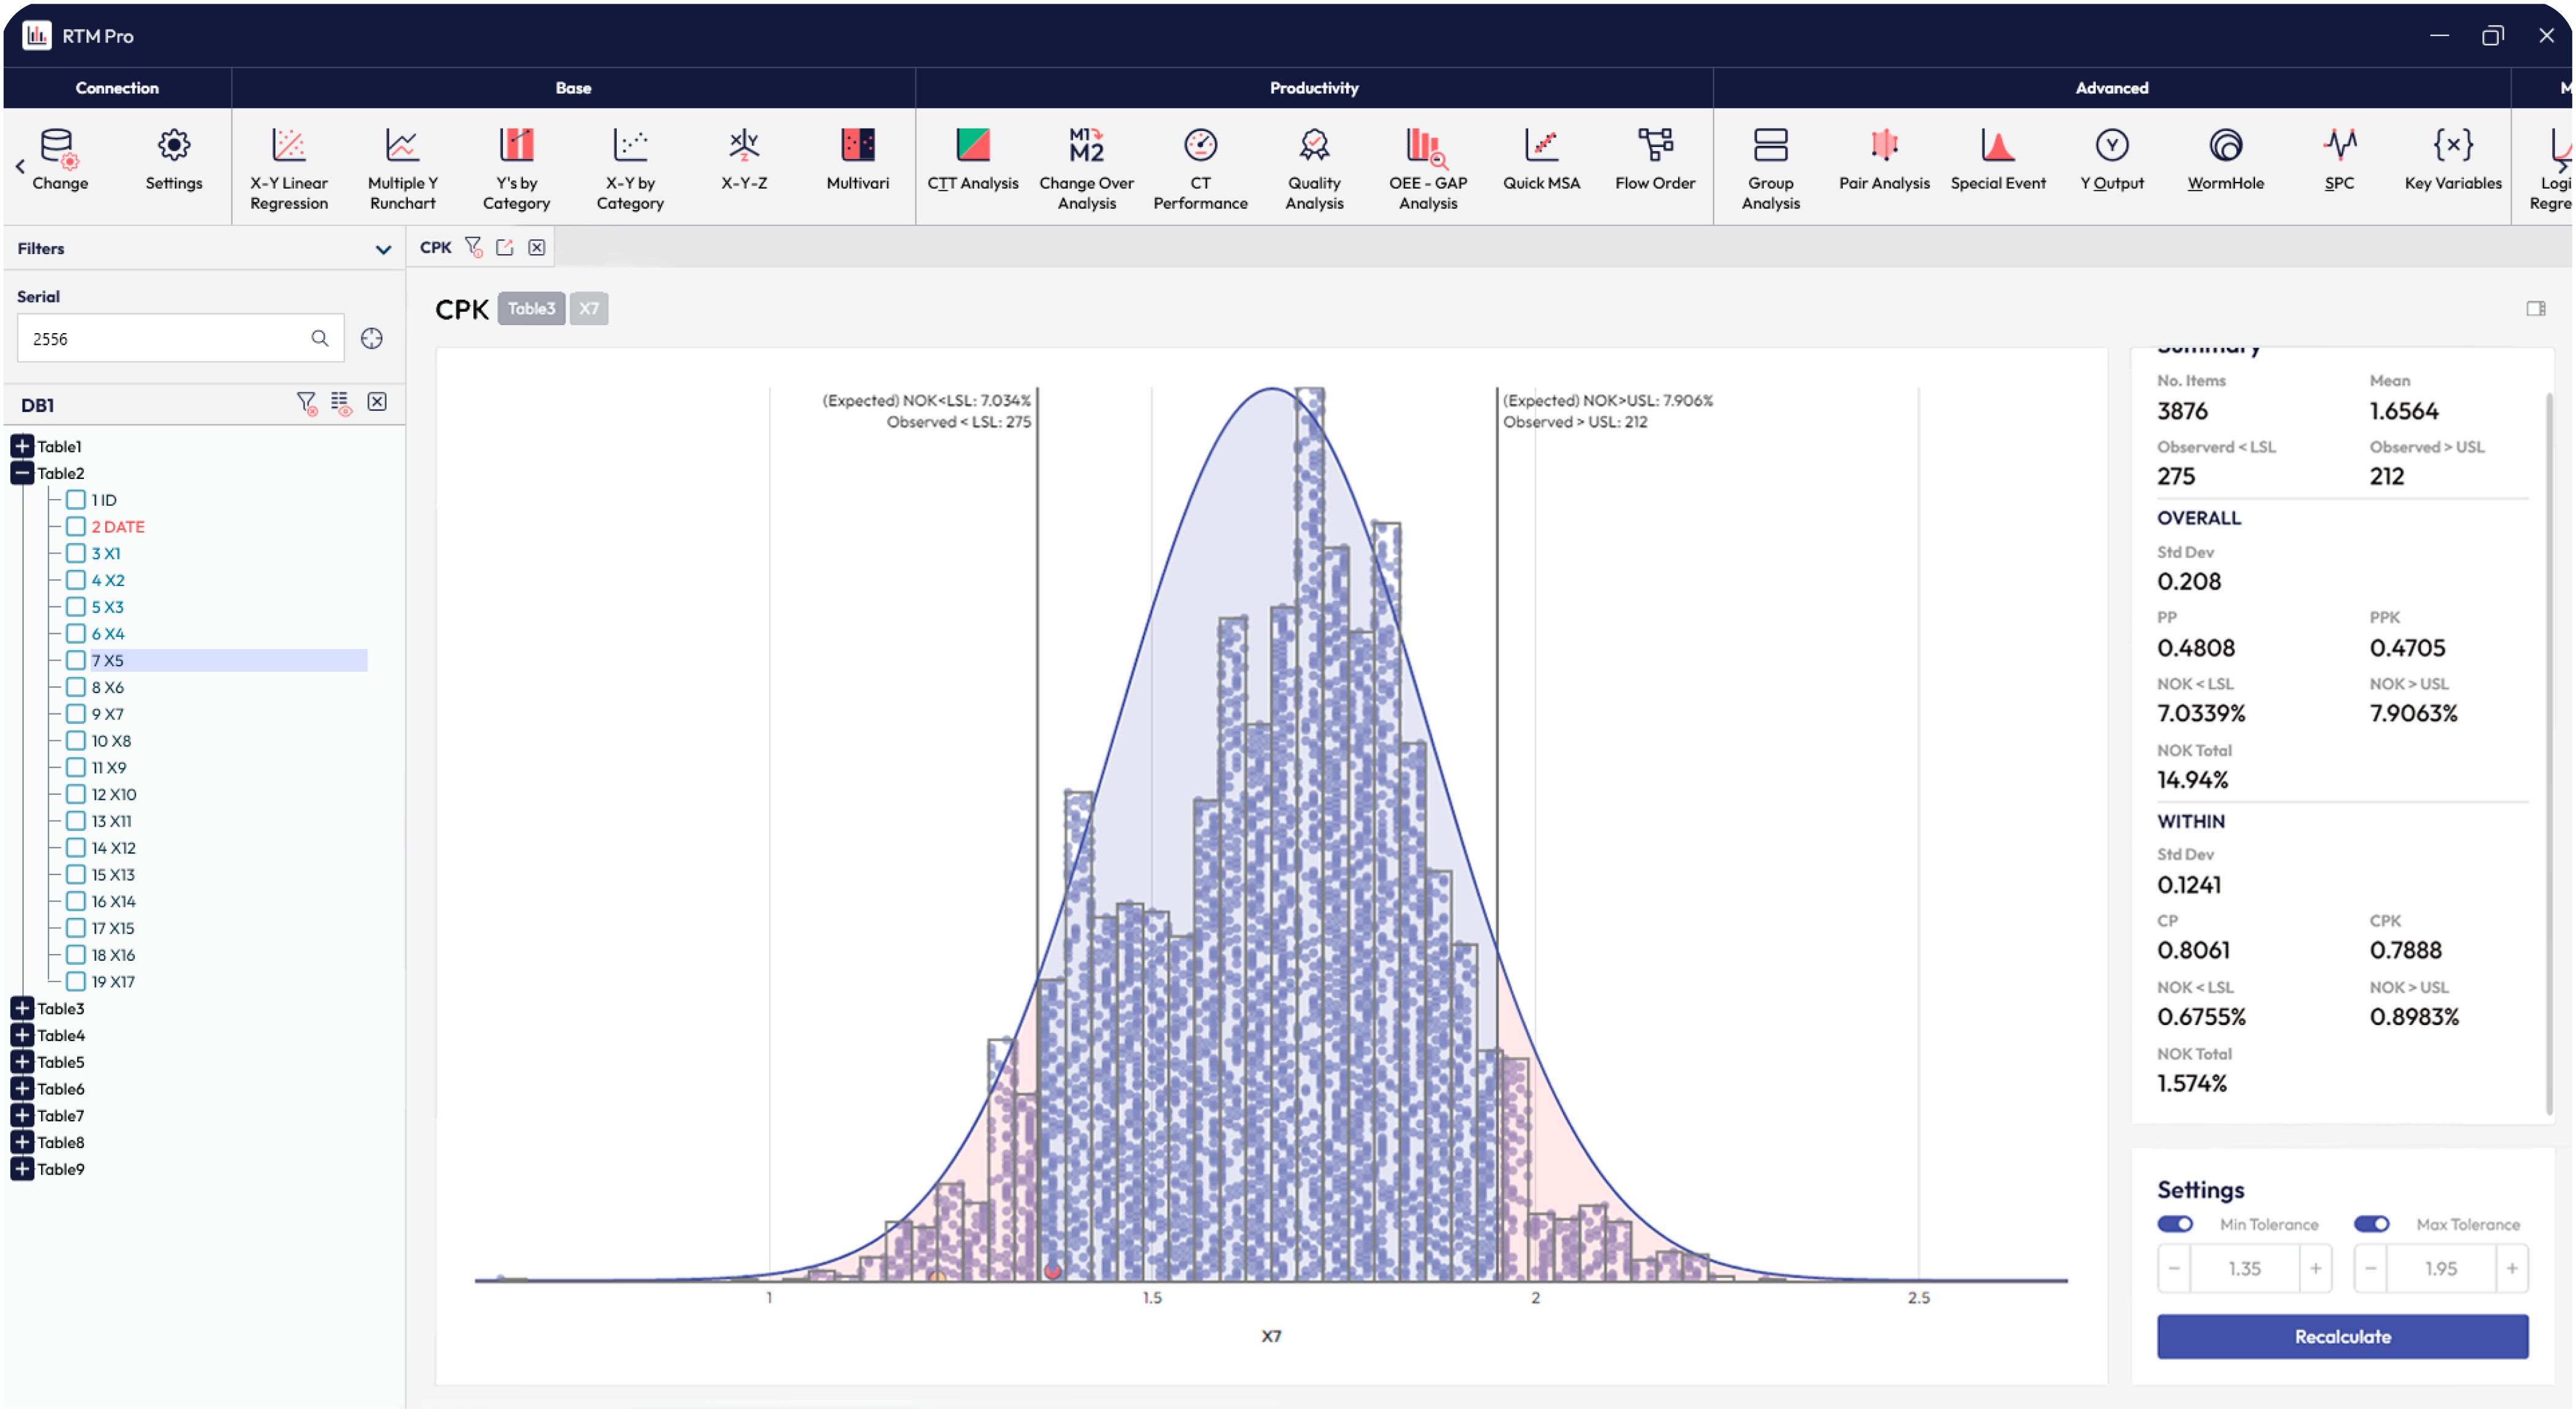Image resolution: width=2576 pixels, height=1409 pixels.
Task: Increase Min Tolerance with plus stepper
Action: click(x=2316, y=1268)
